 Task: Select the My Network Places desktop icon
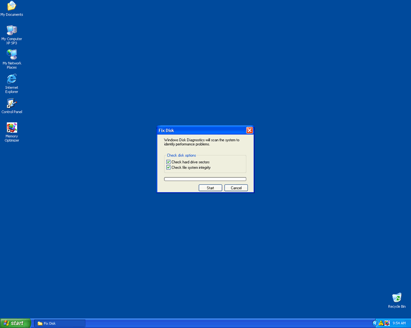[x=11, y=55]
